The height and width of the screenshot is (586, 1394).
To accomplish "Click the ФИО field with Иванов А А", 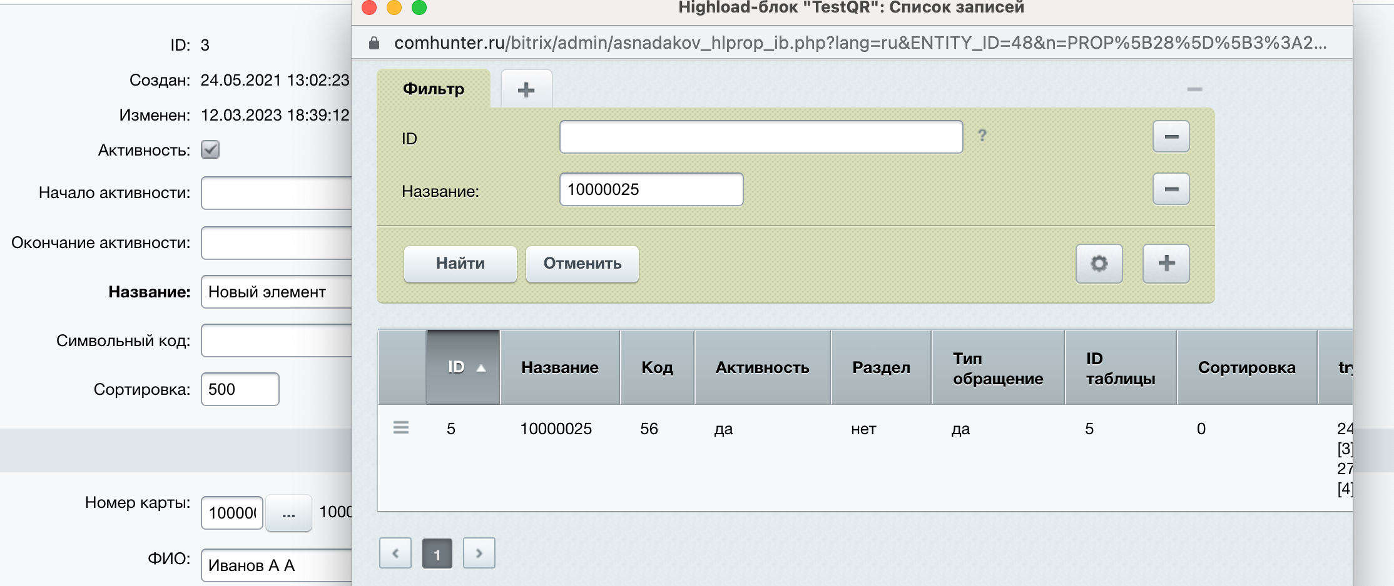I will [277, 565].
